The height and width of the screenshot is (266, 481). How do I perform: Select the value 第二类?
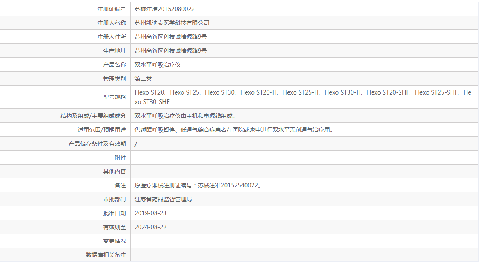(x=143, y=79)
